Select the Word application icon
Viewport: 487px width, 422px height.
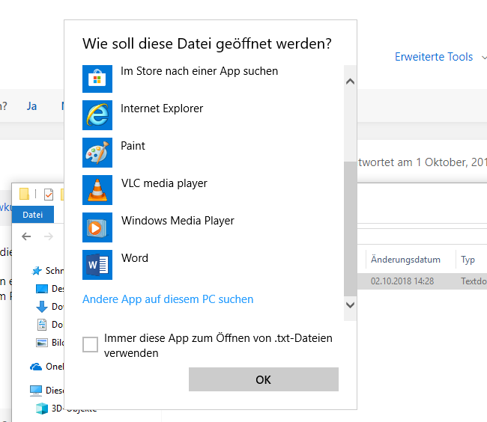[97, 265]
